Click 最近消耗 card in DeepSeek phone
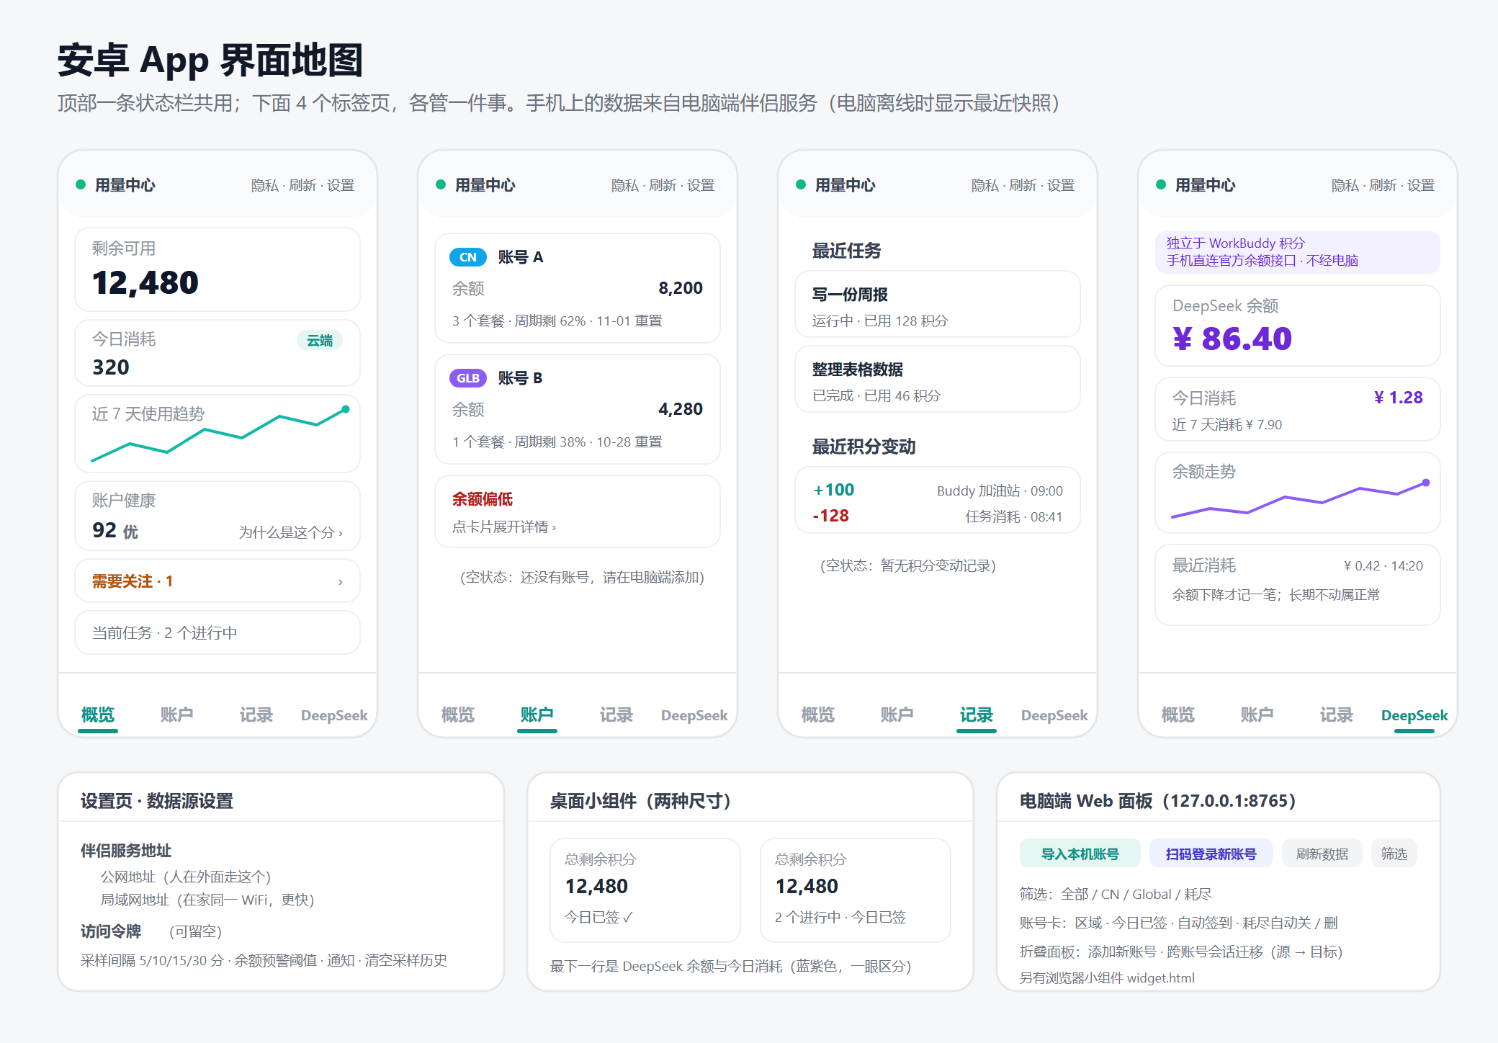The width and height of the screenshot is (1498, 1043). pos(1298,585)
